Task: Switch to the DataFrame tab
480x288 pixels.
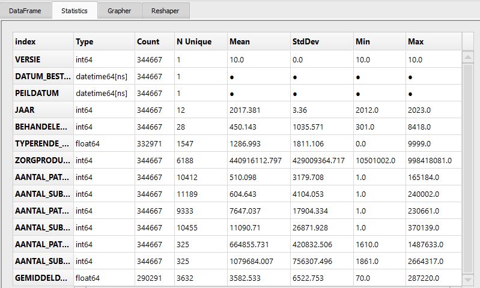Action: coord(25,11)
